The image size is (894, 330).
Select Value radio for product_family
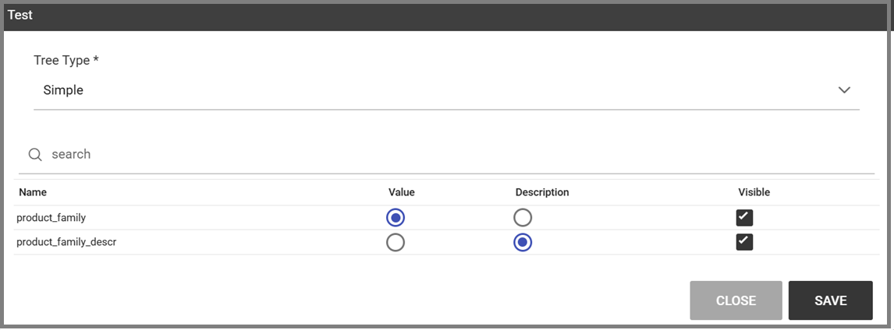coord(395,217)
